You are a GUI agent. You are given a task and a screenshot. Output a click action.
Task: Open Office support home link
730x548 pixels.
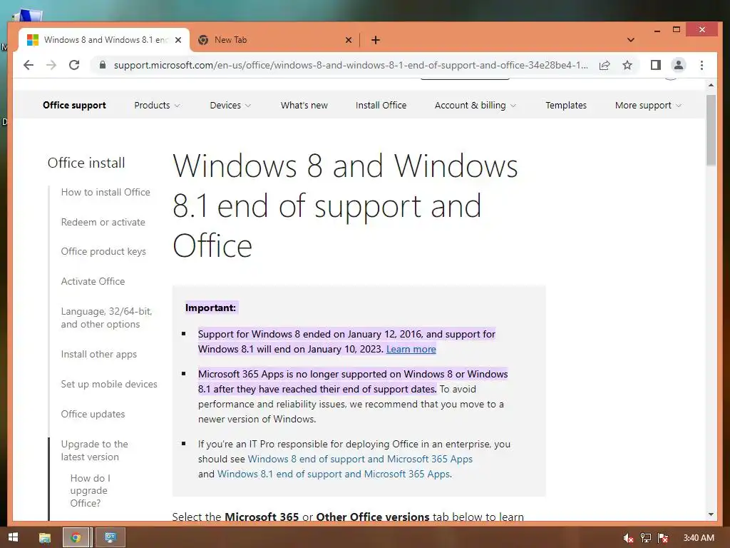pyautogui.click(x=74, y=106)
